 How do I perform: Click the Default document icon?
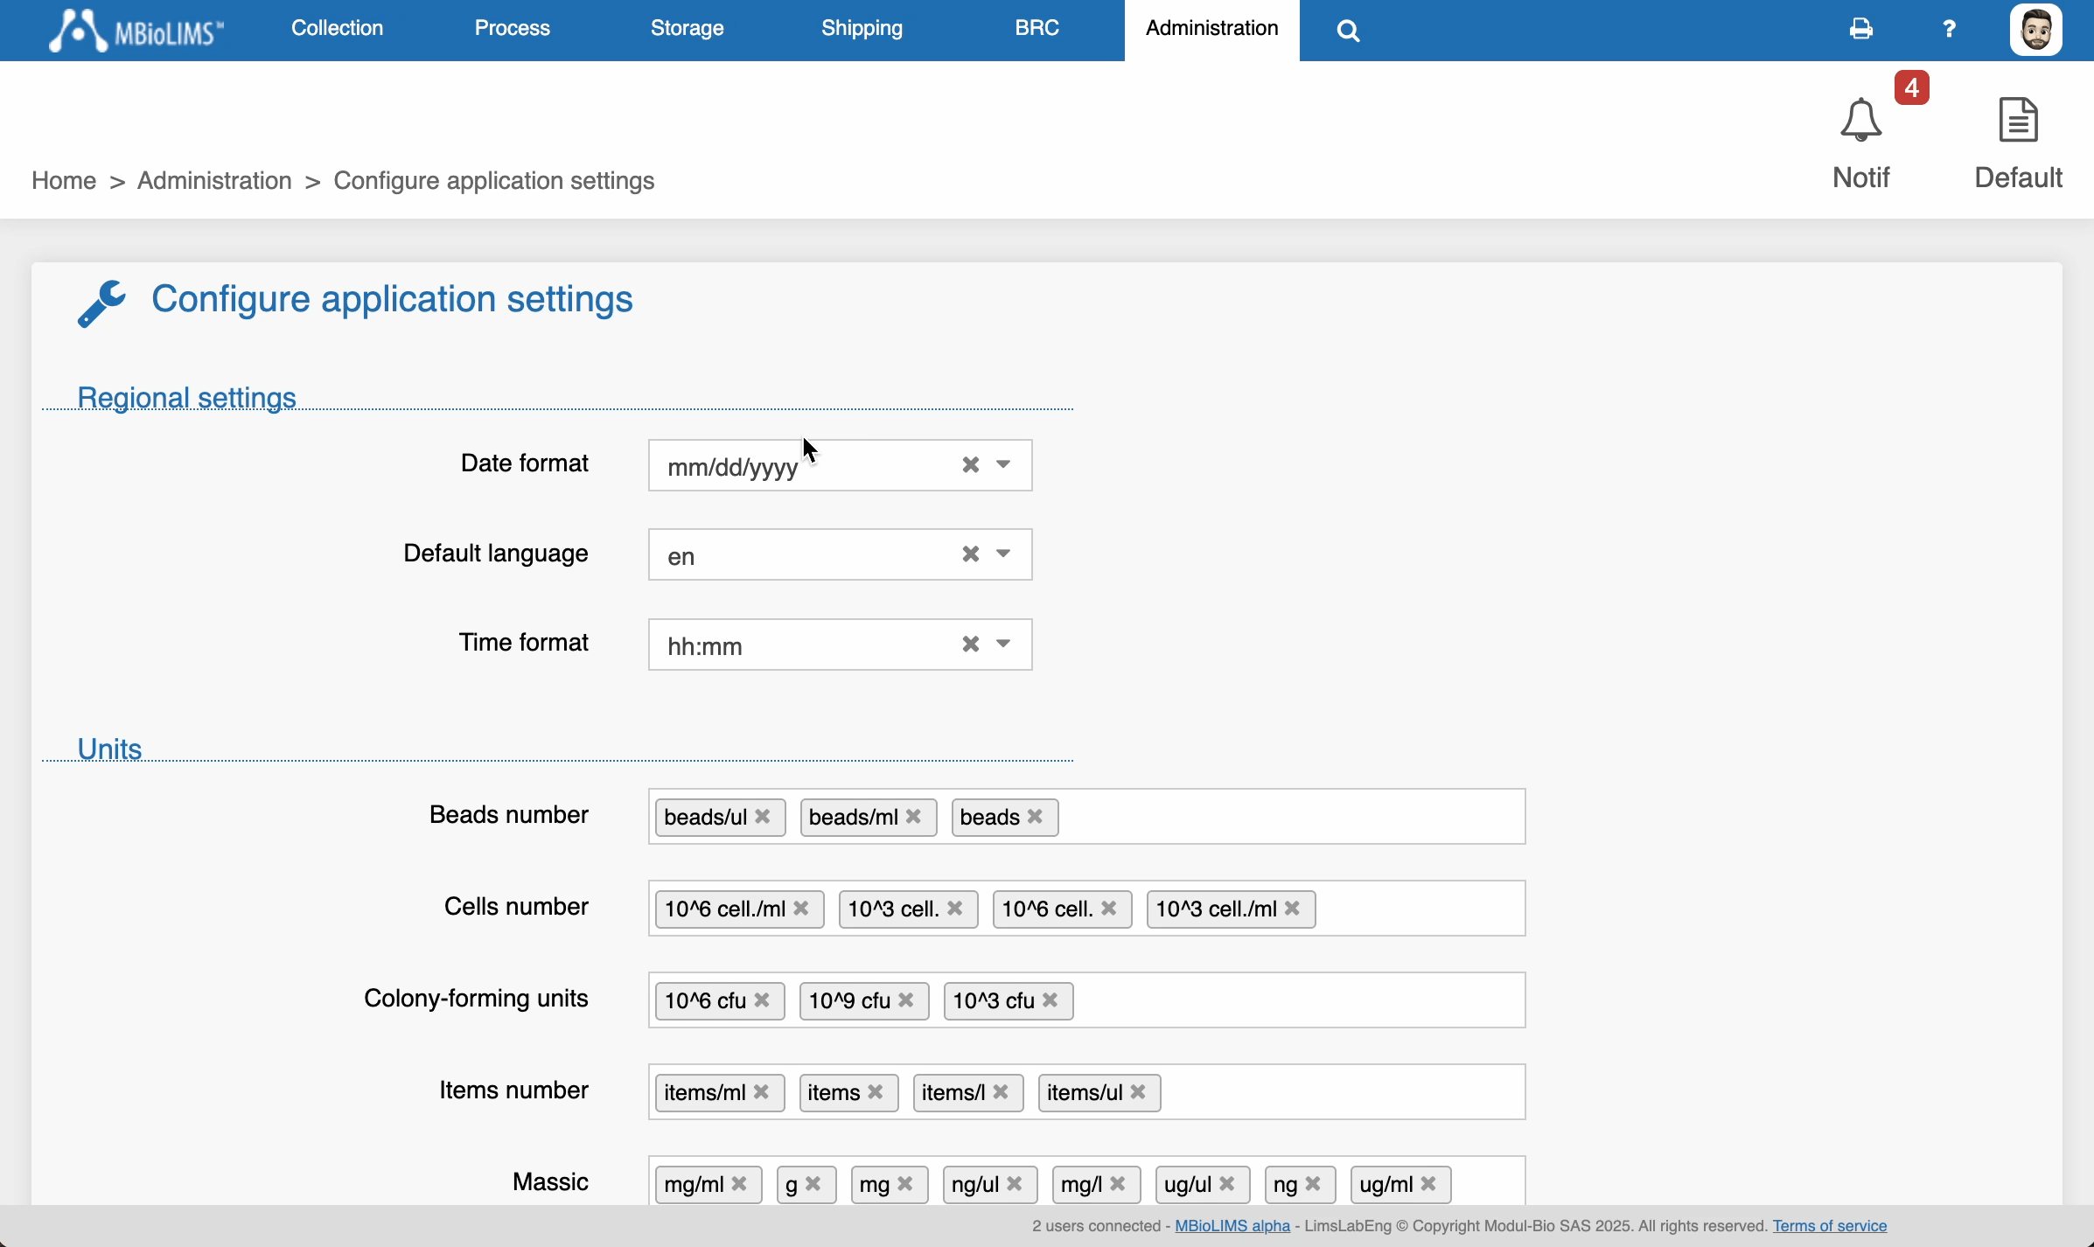2018,121
